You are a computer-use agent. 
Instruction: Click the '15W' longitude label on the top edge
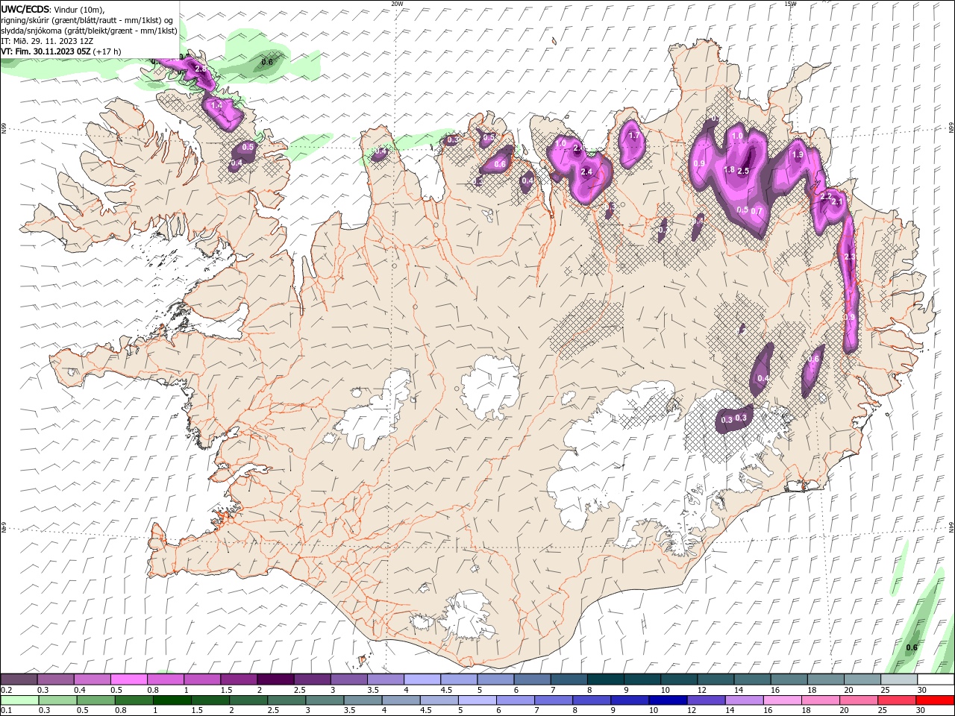click(x=790, y=4)
